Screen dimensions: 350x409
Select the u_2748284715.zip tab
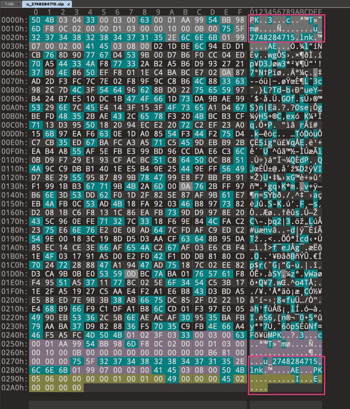tap(45, 5)
